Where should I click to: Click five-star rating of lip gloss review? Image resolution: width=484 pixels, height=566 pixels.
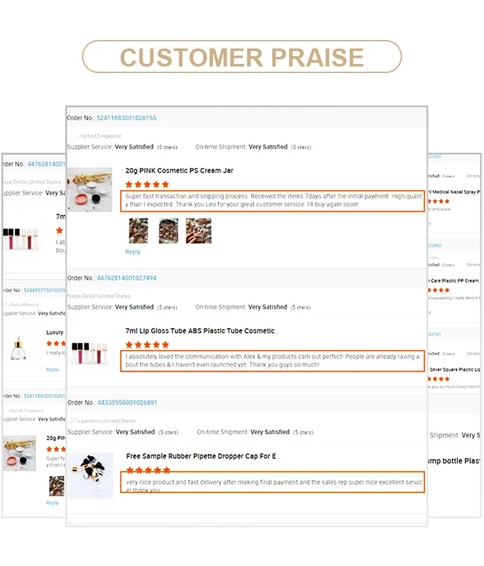tap(147, 345)
